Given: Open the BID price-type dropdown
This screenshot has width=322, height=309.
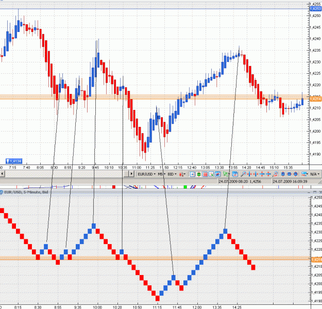Looking at the screenshot, I should pyautogui.click(x=172, y=174).
